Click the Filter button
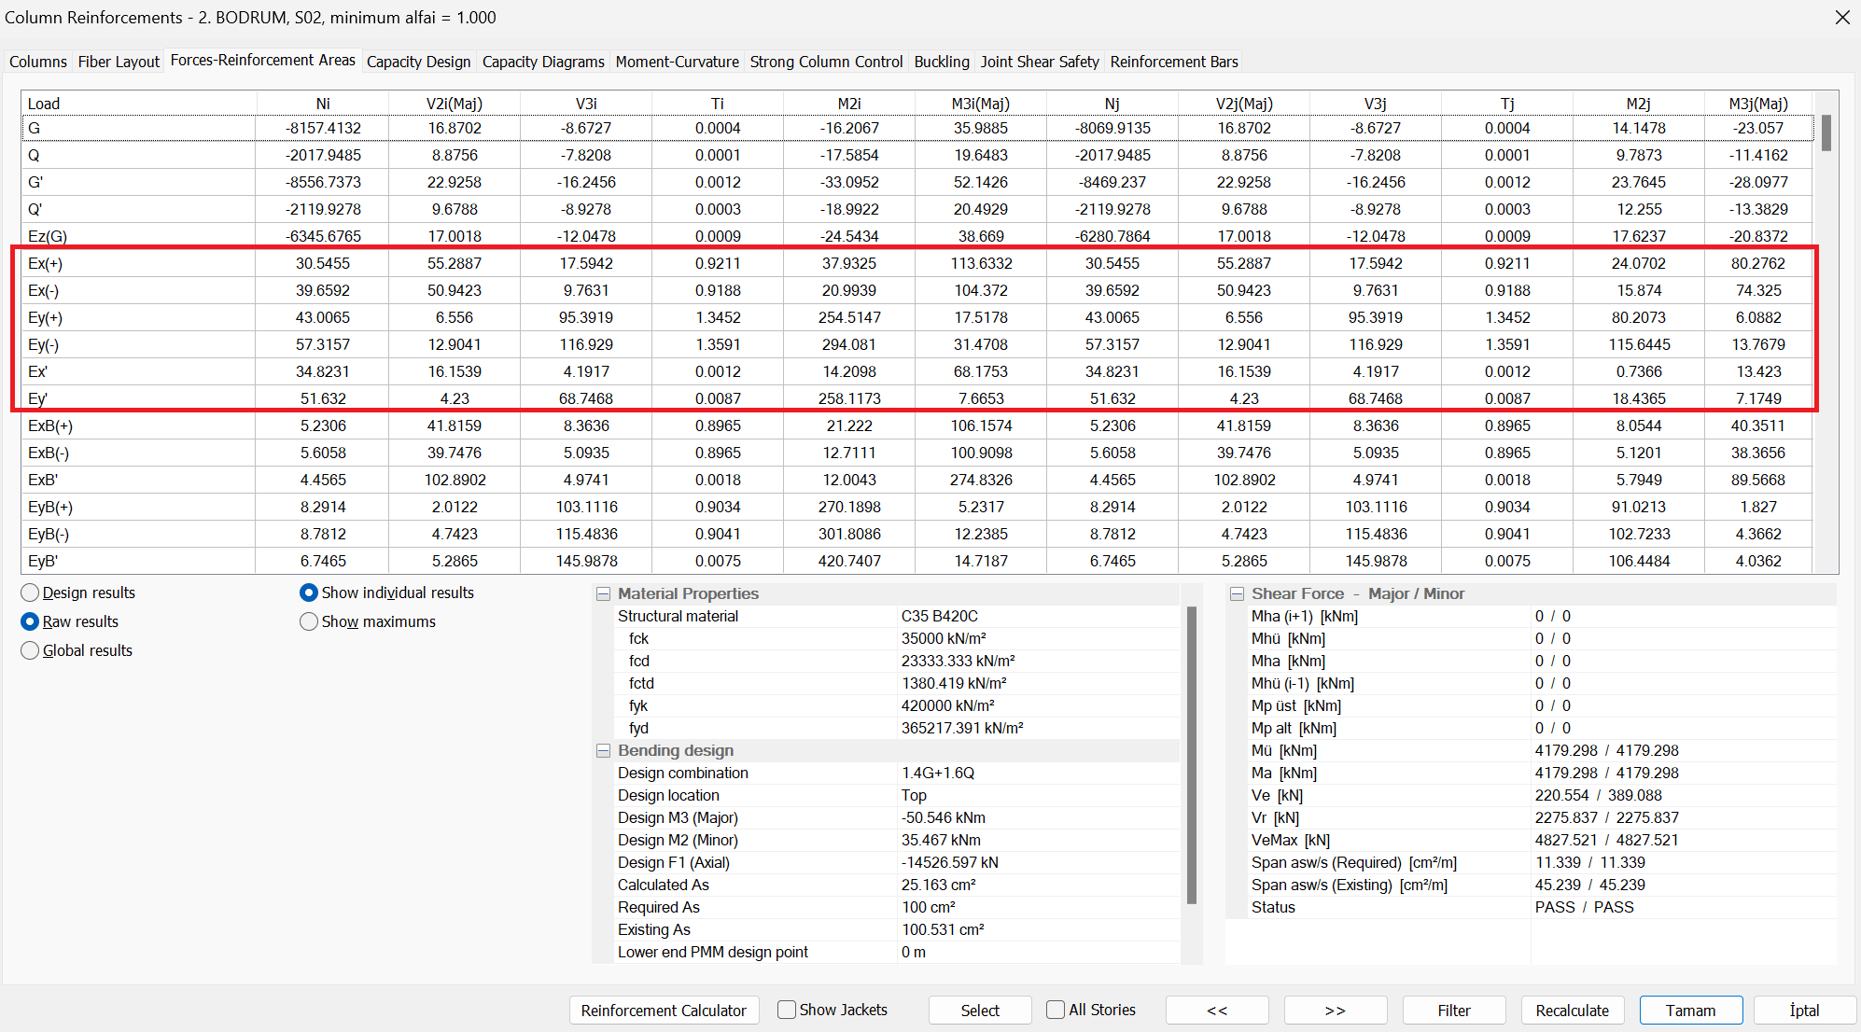The width and height of the screenshot is (1861, 1032). [1453, 1011]
